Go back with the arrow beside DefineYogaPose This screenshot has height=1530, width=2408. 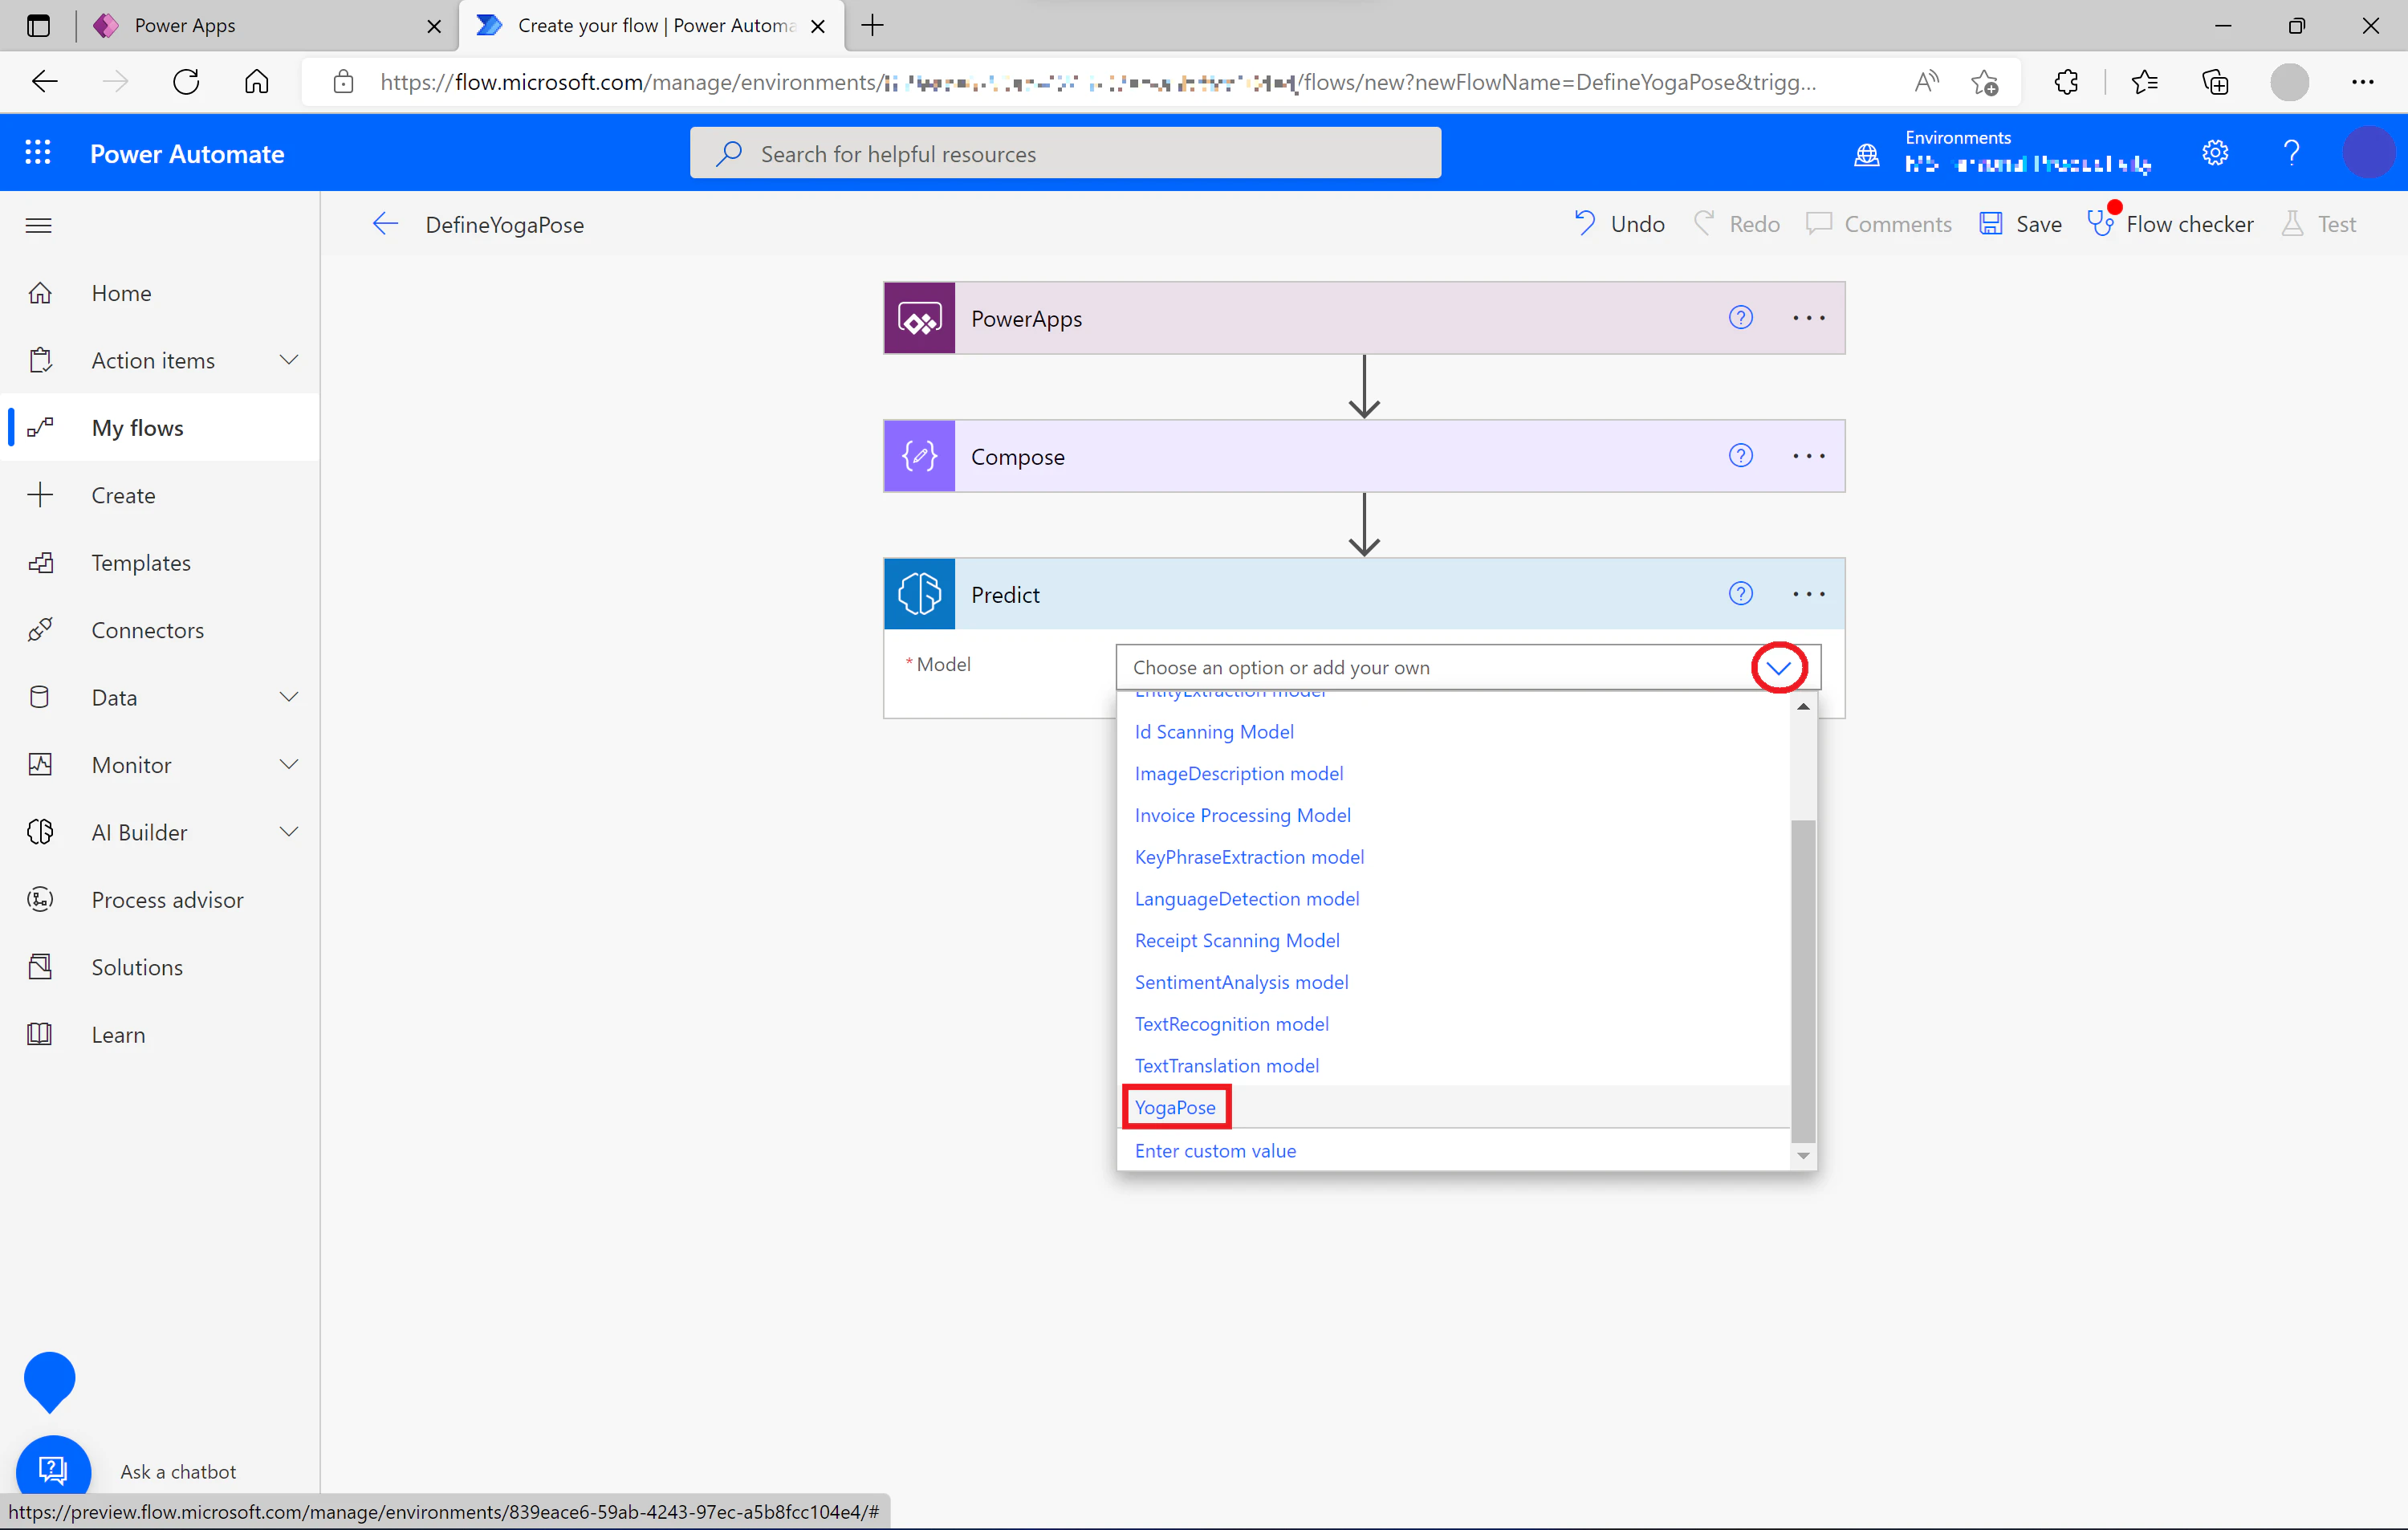pos(385,224)
